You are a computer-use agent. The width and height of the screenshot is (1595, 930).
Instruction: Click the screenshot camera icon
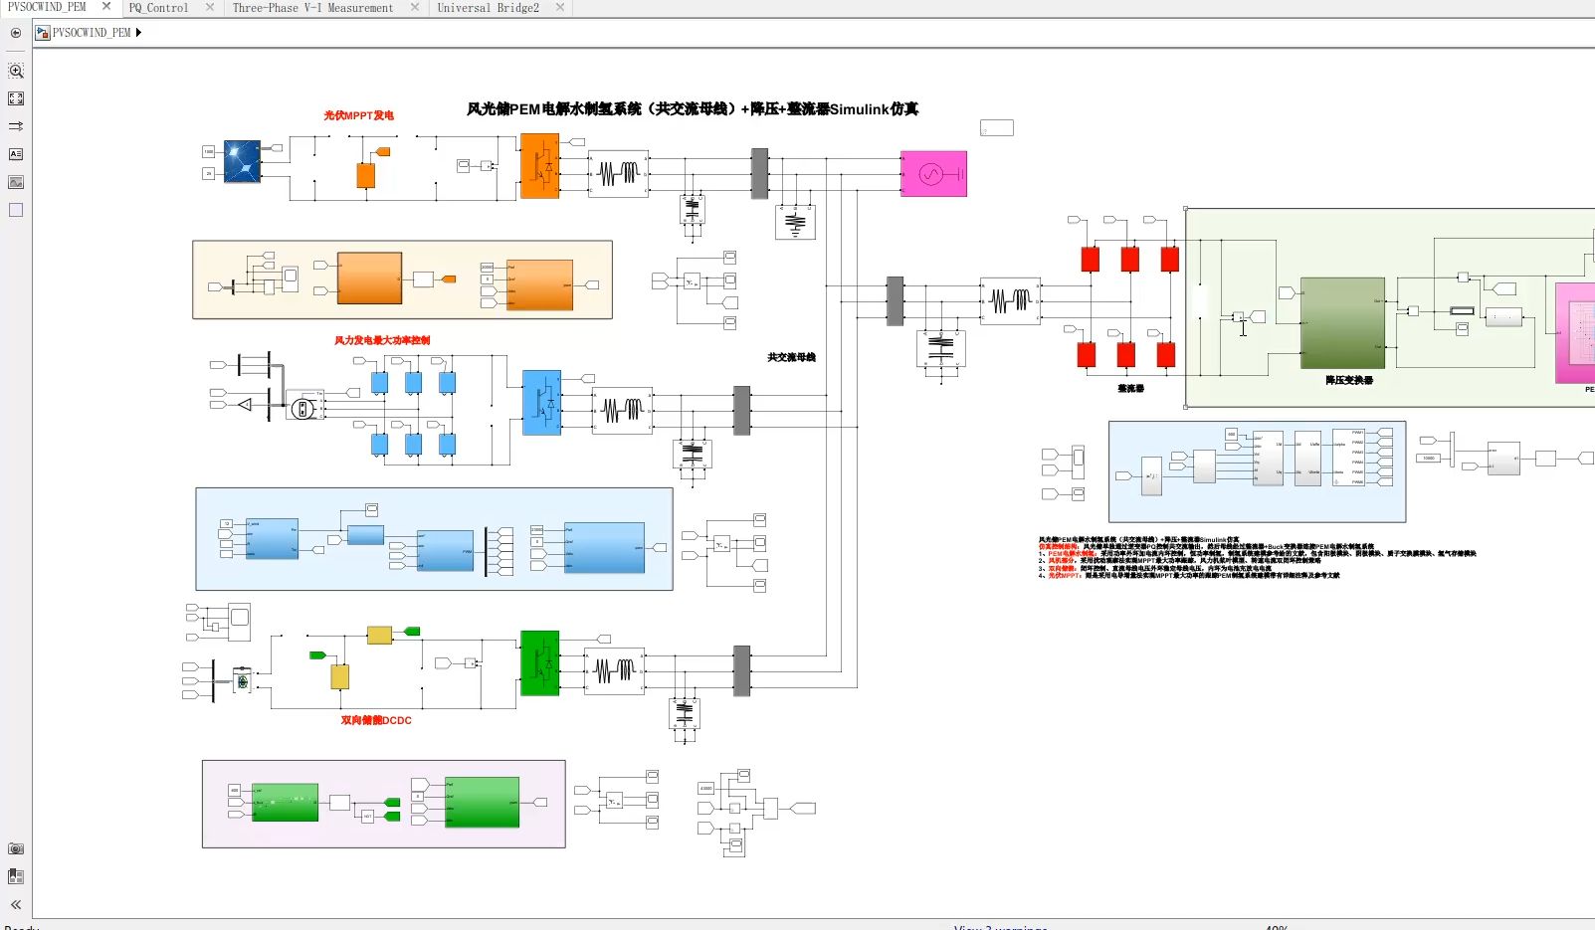point(16,848)
